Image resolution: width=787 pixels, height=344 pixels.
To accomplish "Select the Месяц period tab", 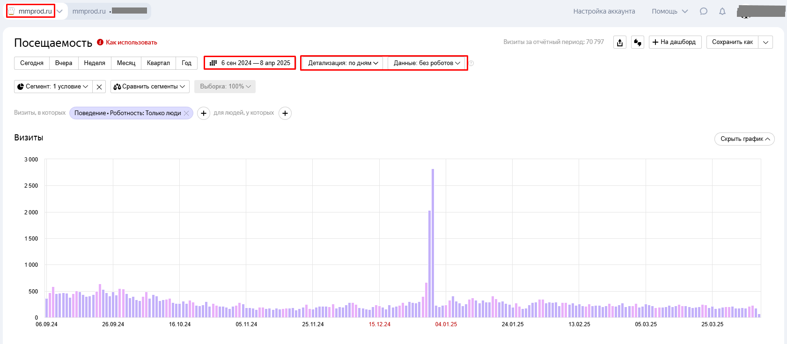I will coord(126,63).
